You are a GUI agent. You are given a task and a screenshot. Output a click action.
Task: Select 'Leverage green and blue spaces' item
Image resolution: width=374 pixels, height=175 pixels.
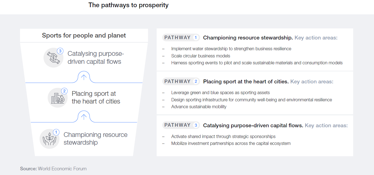coord(220,92)
